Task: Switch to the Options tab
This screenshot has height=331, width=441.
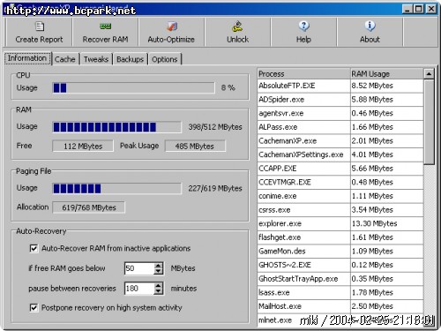Action: click(165, 59)
